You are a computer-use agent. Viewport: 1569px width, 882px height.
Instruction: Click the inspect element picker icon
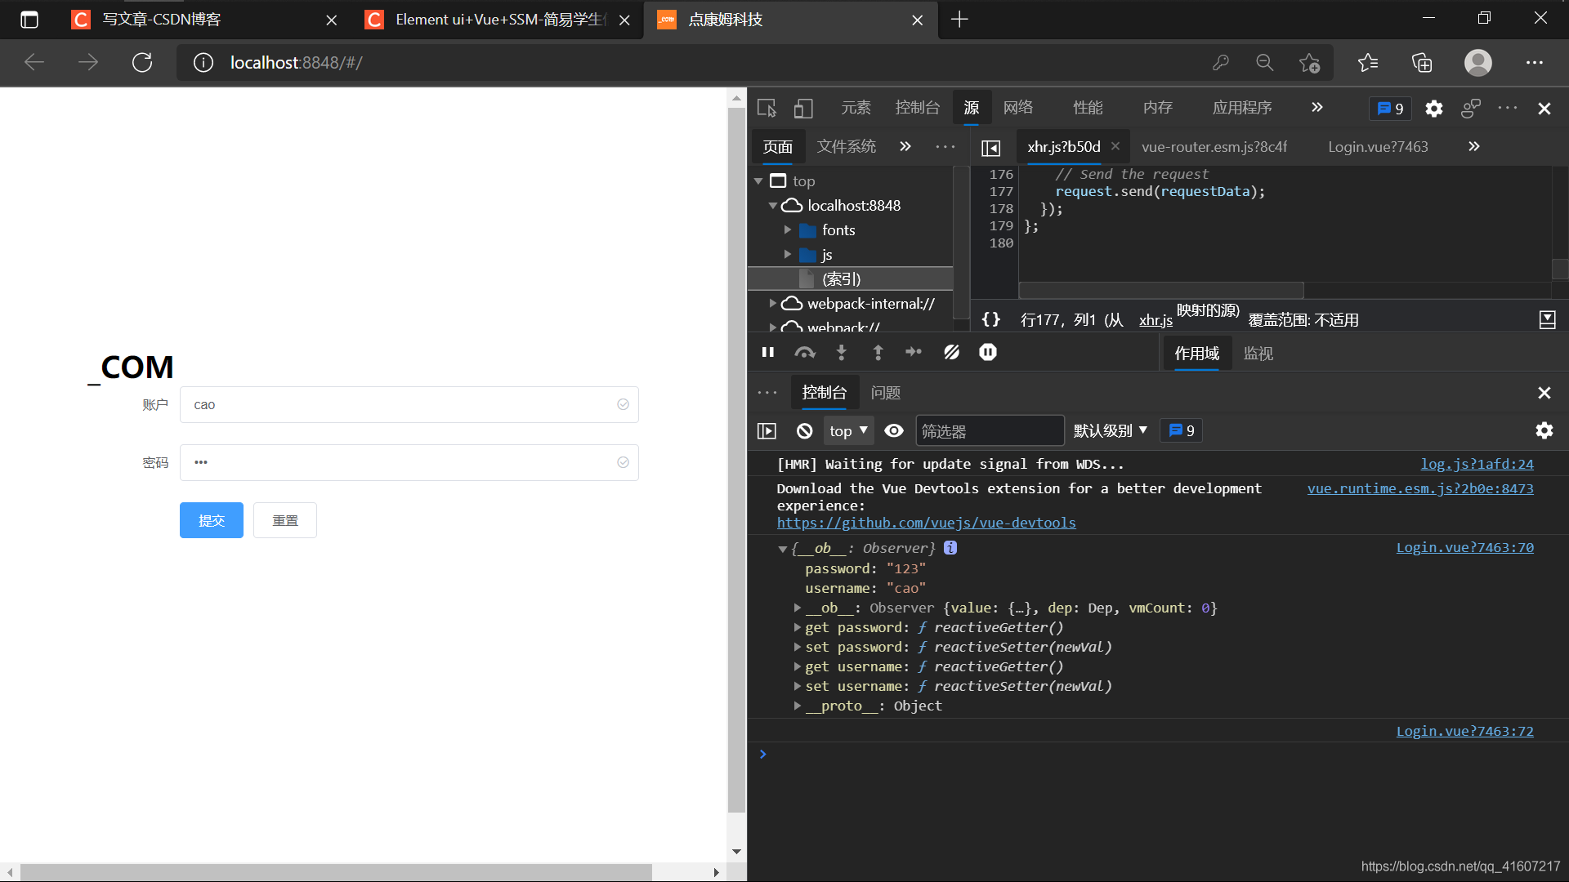767,108
